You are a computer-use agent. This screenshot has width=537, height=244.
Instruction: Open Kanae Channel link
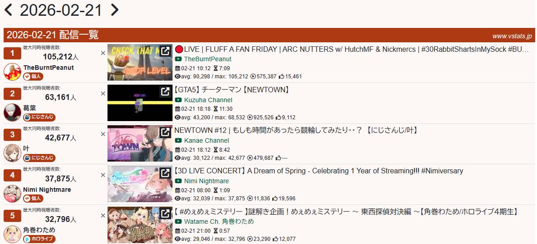click(x=206, y=140)
